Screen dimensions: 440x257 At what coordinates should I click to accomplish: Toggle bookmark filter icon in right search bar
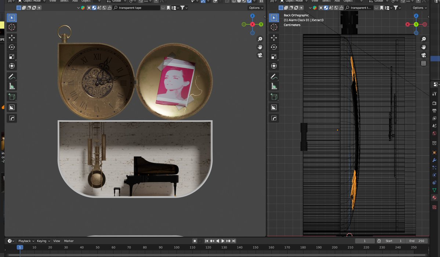point(382,8)
